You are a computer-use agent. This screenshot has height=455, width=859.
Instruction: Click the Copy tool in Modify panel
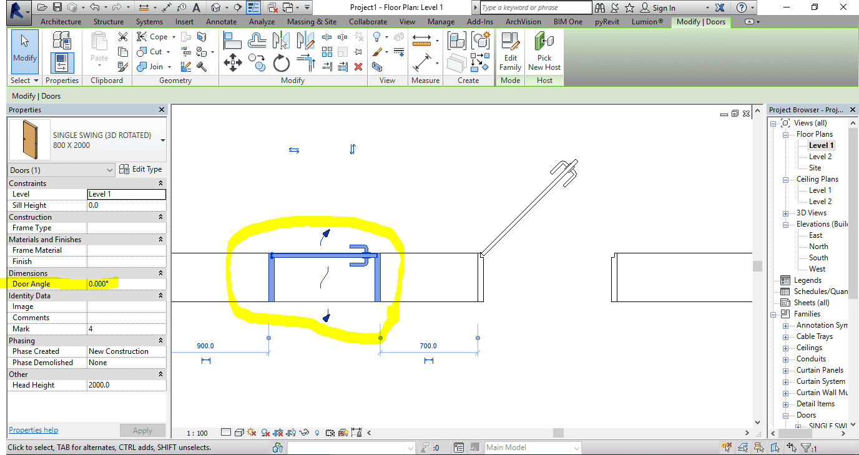(x=257, y=62)
